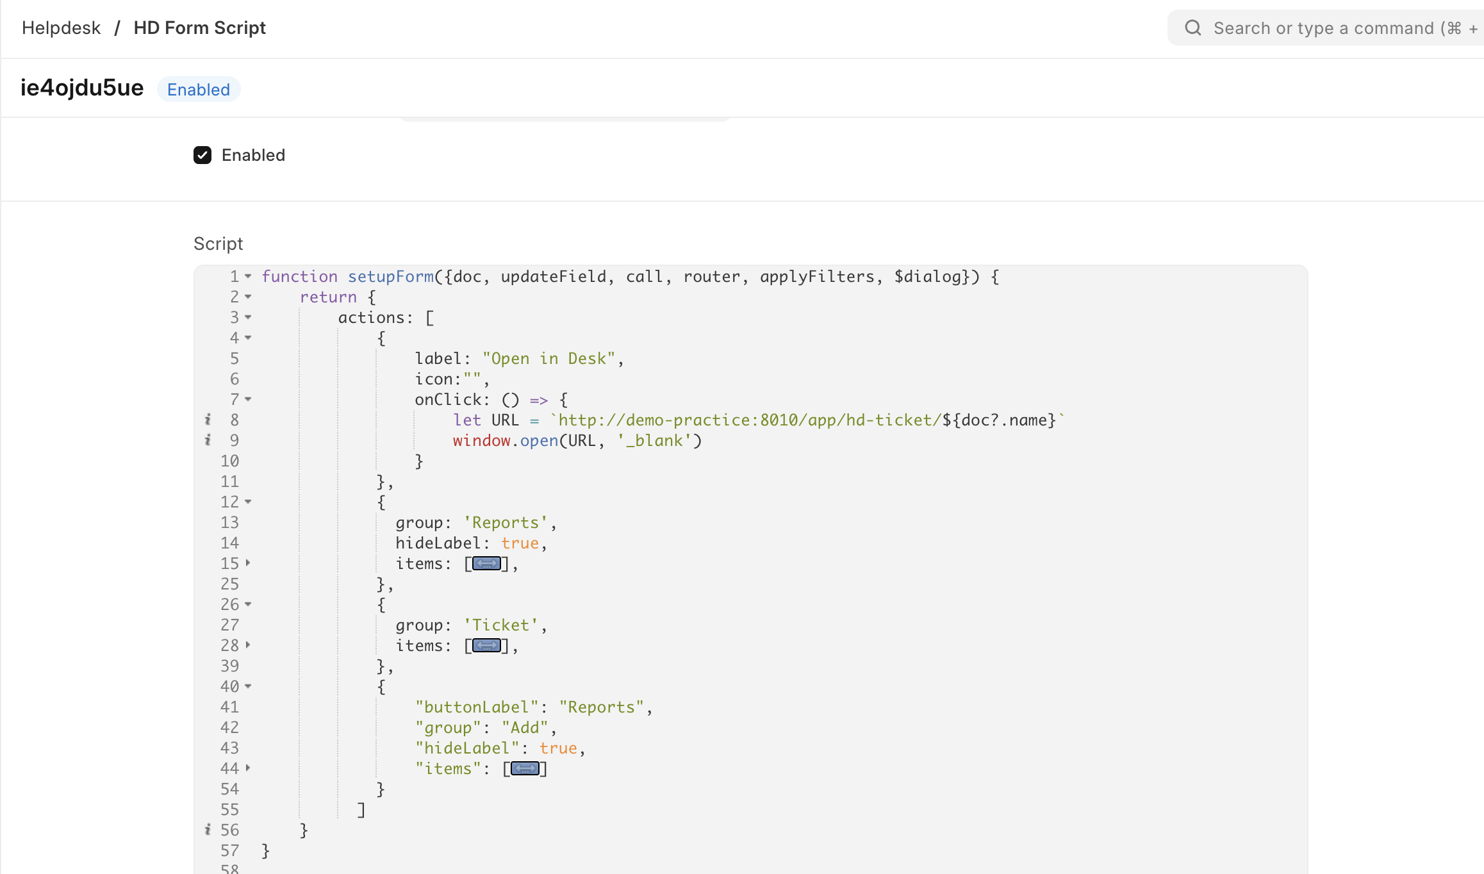The width and height of the screenshot is (1484, 874).
Task: Click the Enabled status badge
Action: [199, 90]
